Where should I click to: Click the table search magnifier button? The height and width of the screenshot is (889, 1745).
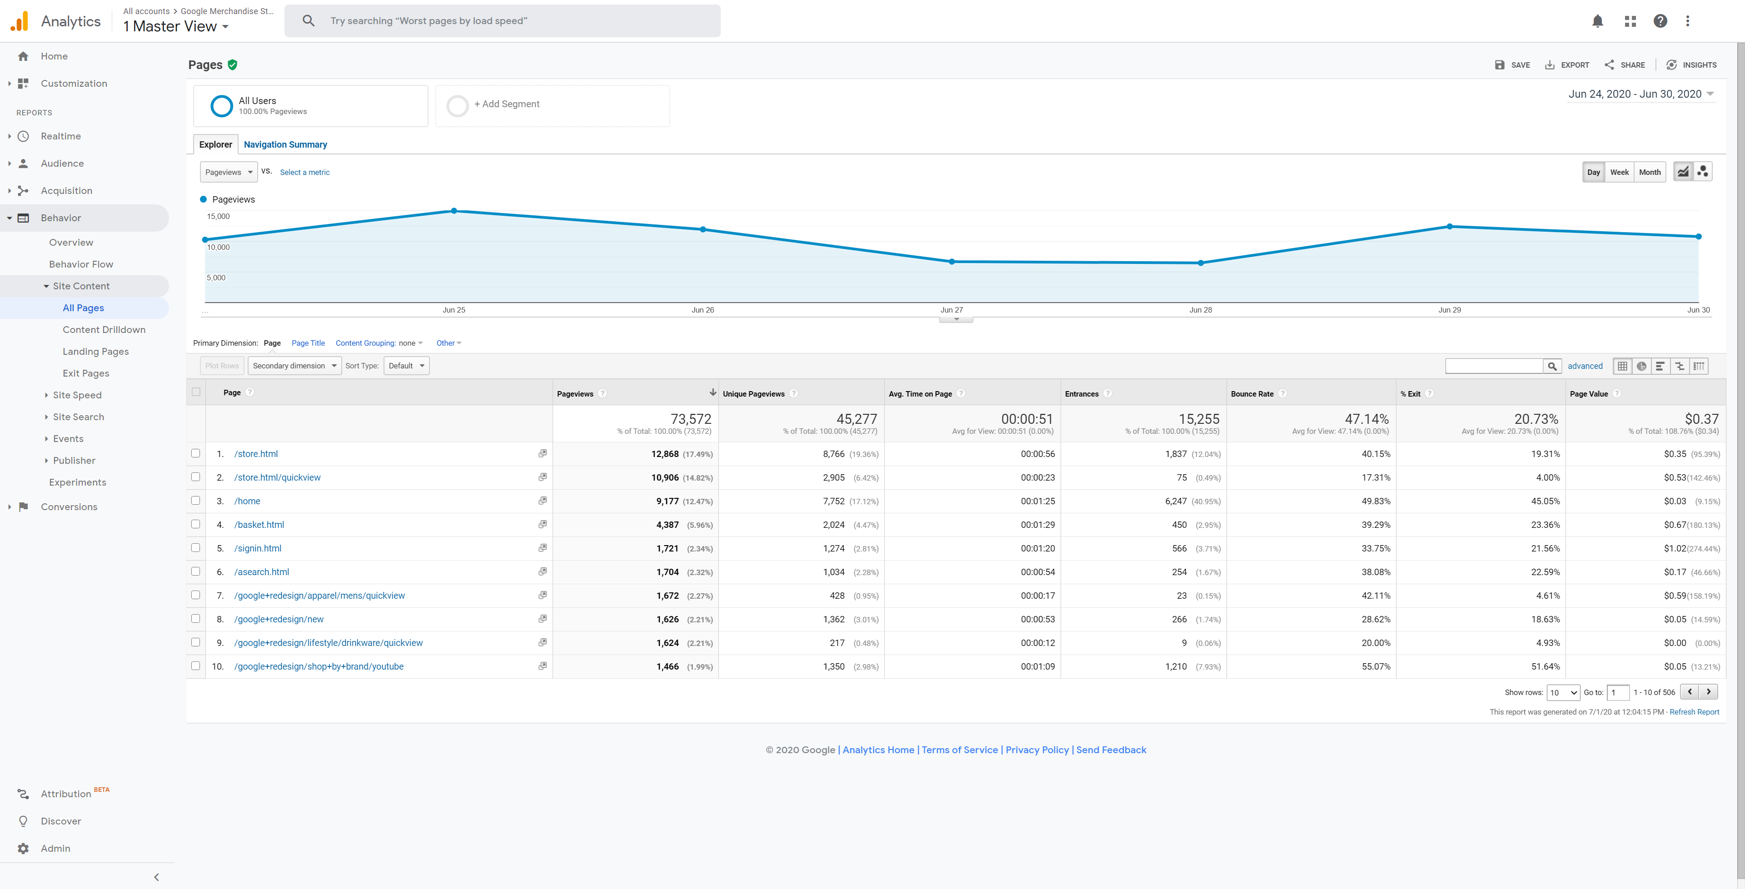(x=1552, y=366)
